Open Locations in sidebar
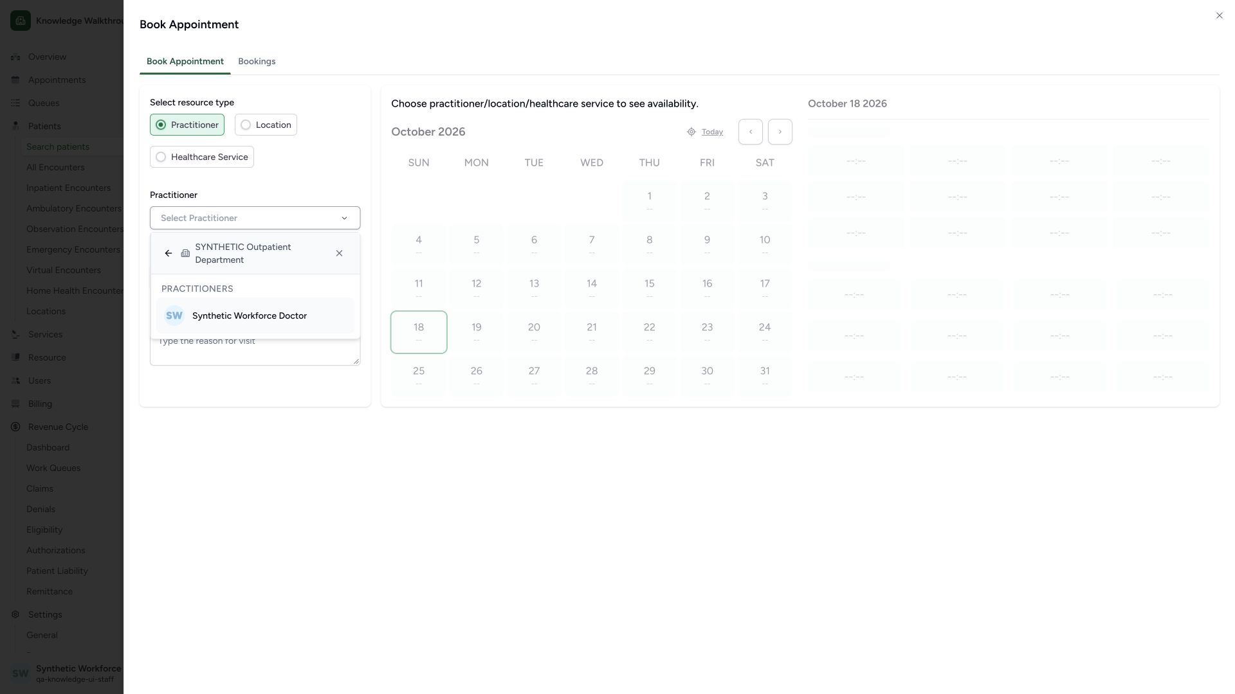This screenshot has width=1235, height=694. tap(46, 311)
